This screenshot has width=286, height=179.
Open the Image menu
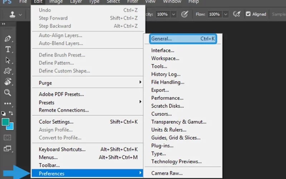click(x=56, y=2)
